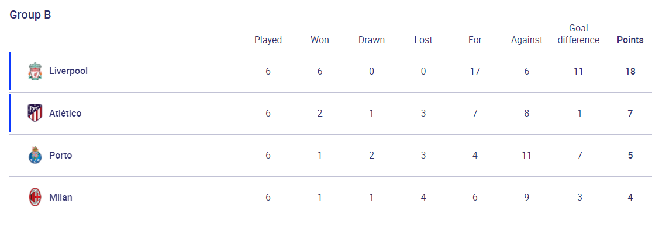
Task: Open the Atlético team name link
Action: point(65,113)
